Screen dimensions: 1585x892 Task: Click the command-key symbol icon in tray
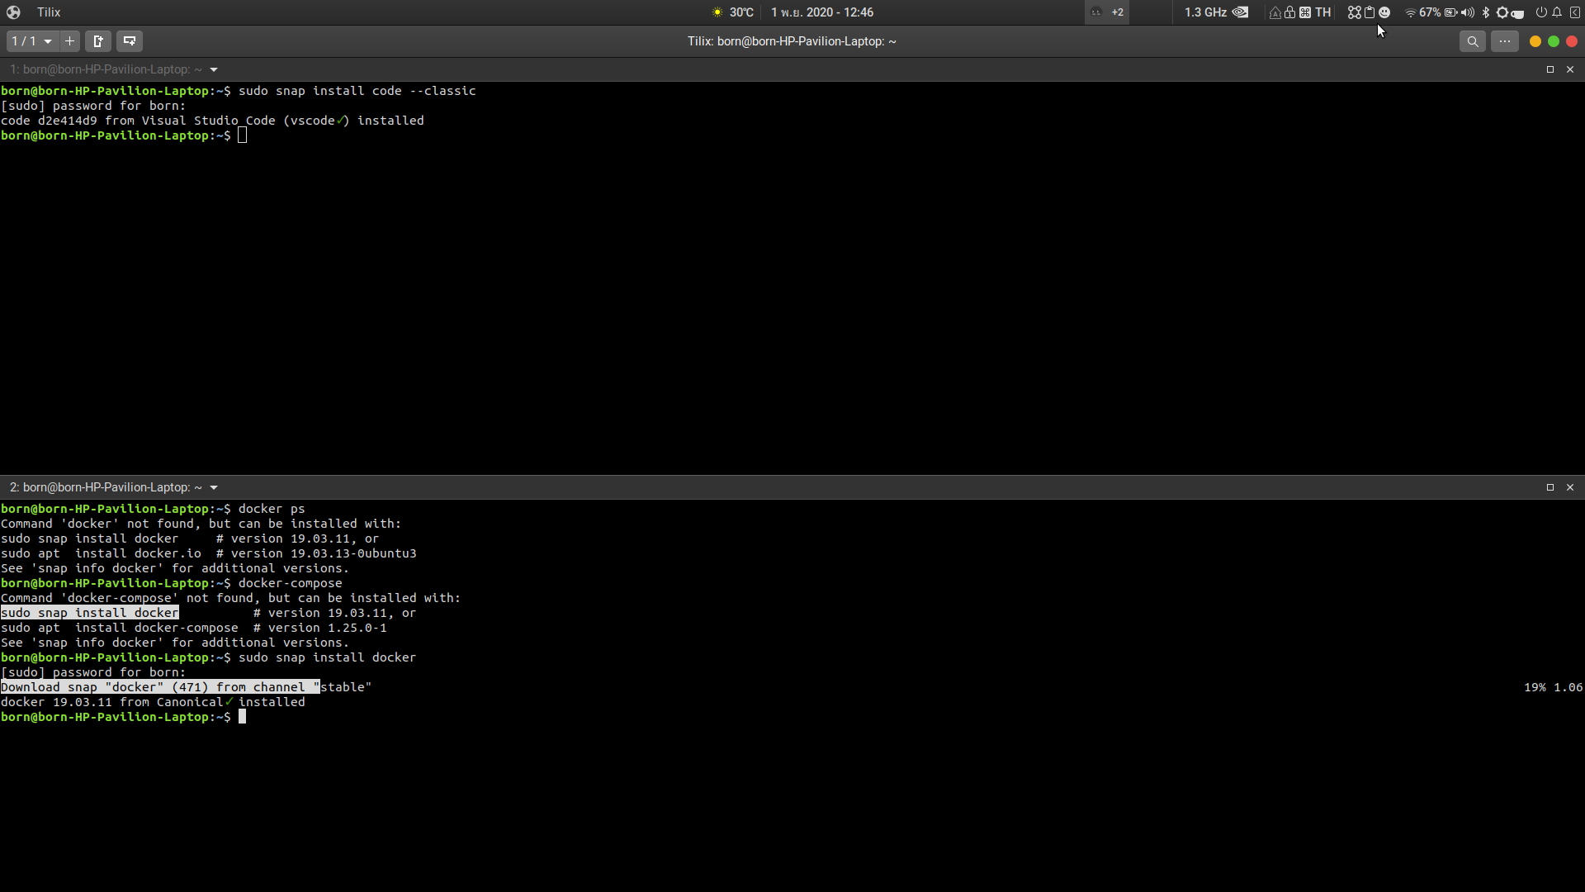[x=1305, y=12]
